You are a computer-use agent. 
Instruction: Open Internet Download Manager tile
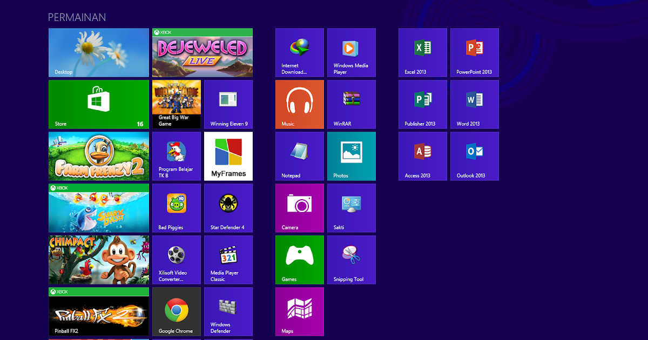click(x=300, y=52)
